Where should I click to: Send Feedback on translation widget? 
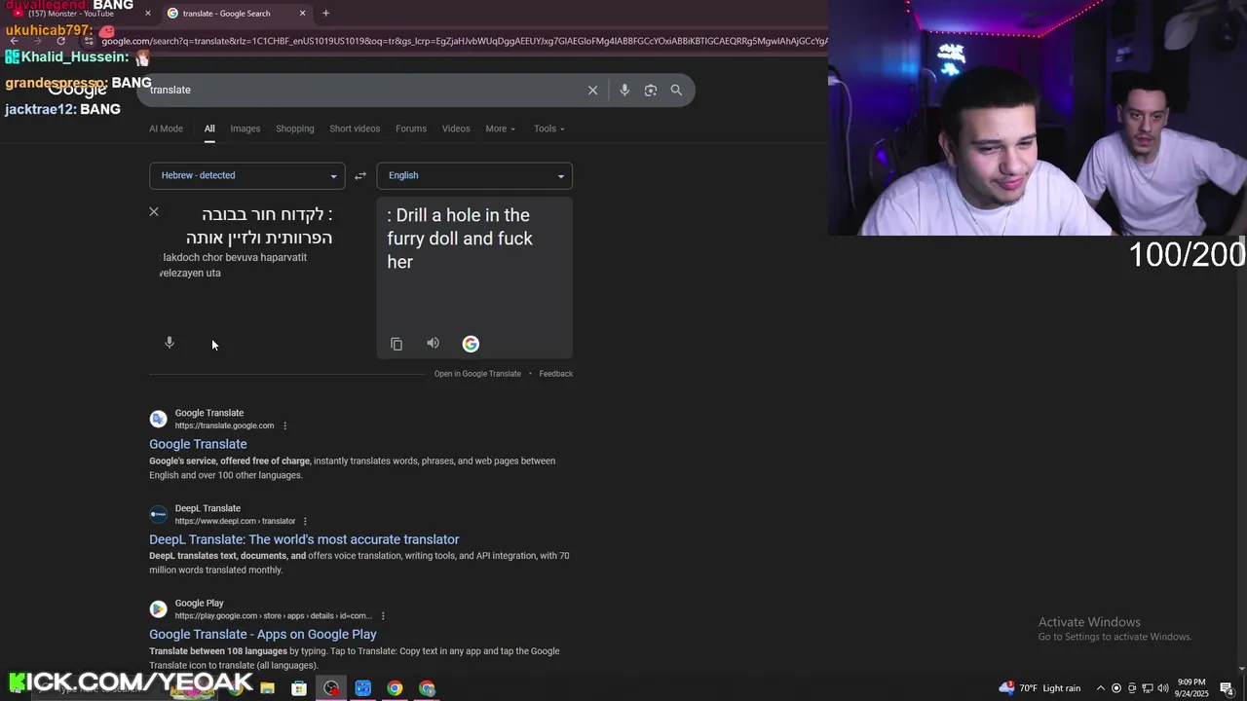(x=555, y=374)
